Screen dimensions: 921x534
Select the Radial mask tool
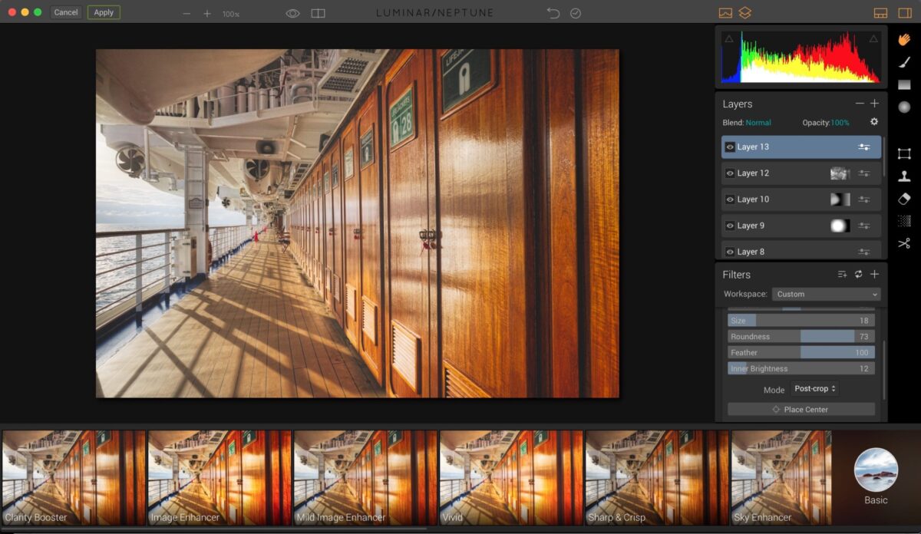coord(904,107)
